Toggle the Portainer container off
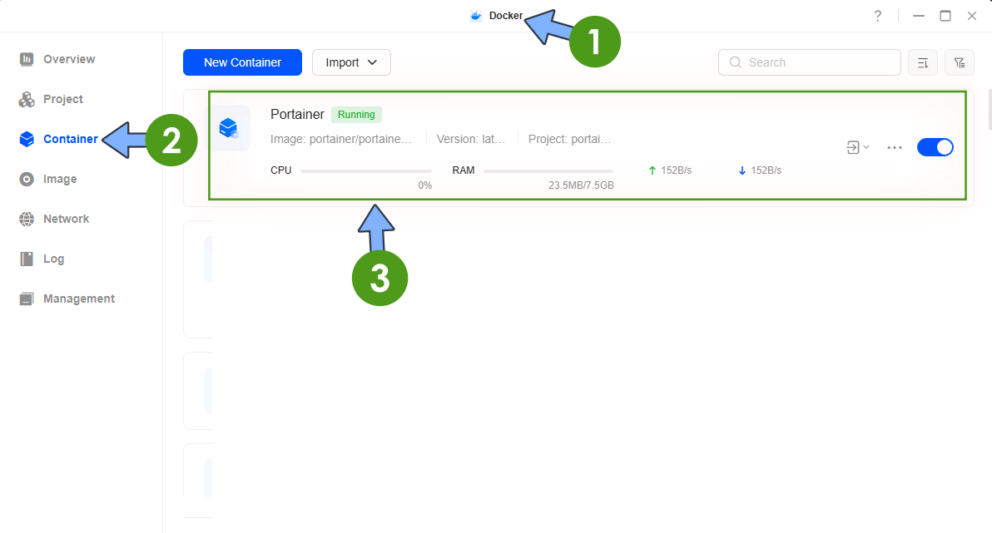992x533 pixels. pos(935,147)
